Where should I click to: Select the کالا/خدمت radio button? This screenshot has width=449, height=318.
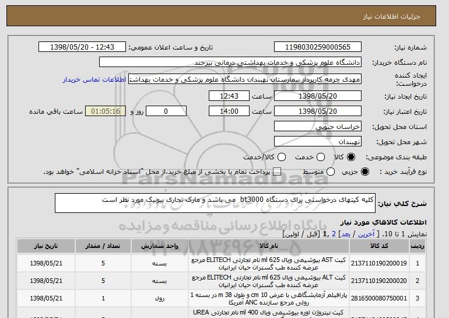coord(282,157)
